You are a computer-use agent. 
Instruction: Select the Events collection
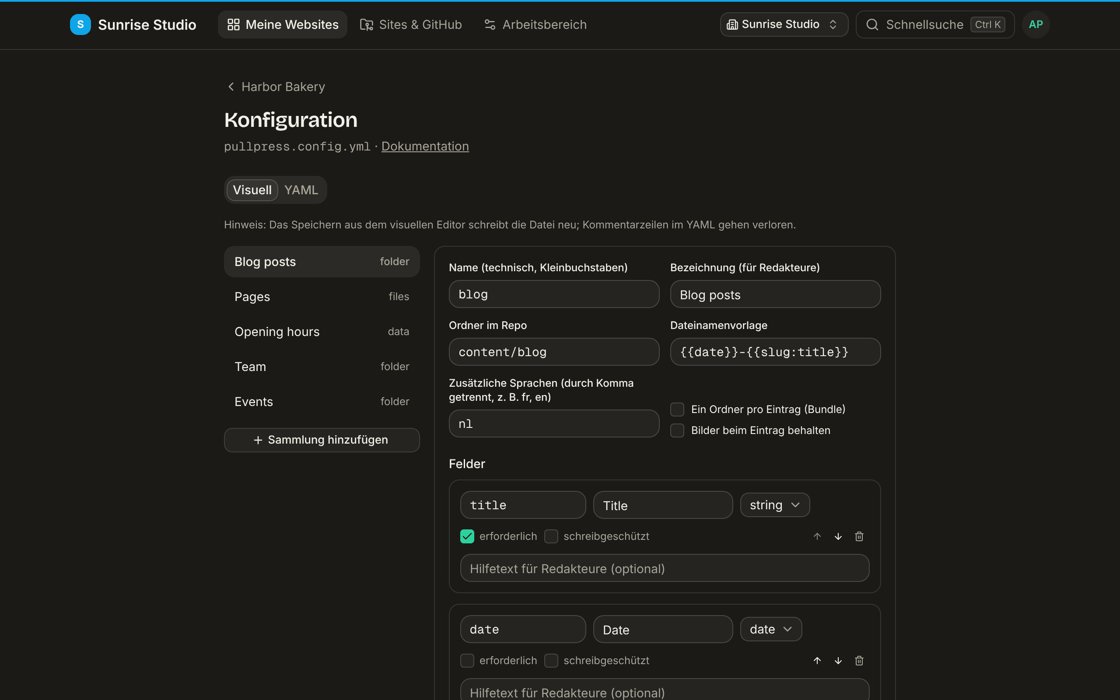tap(322, 401)
